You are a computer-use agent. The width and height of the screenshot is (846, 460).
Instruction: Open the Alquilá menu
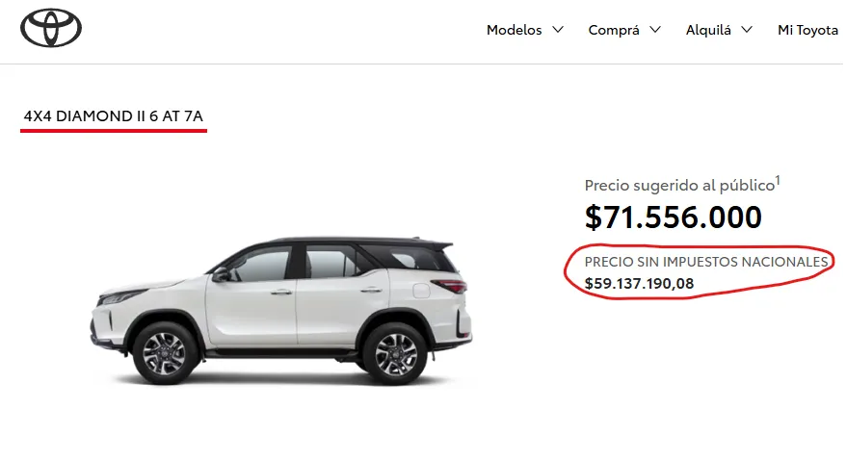coord(708,30)
